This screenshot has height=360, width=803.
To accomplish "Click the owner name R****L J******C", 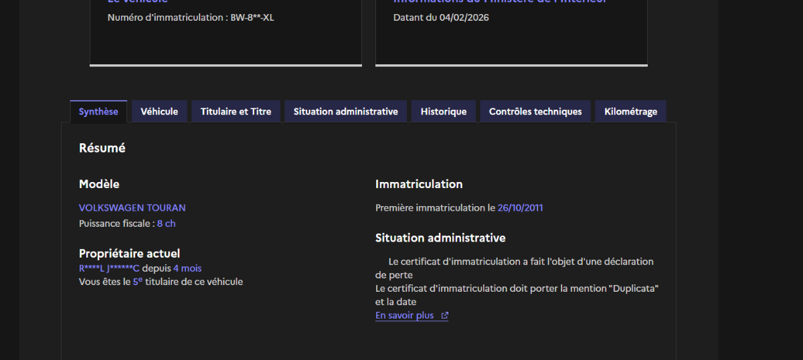I will click(x=109, y=268).
